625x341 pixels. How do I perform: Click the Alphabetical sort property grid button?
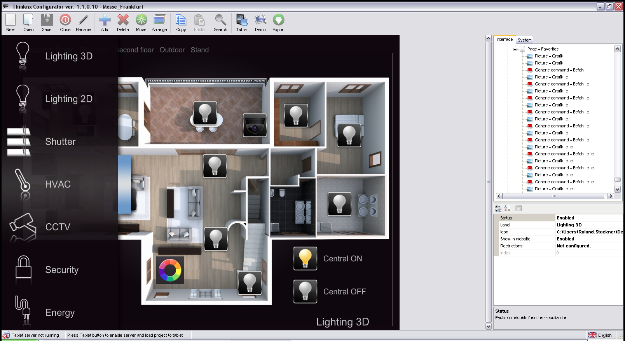[x=507, y=209]
